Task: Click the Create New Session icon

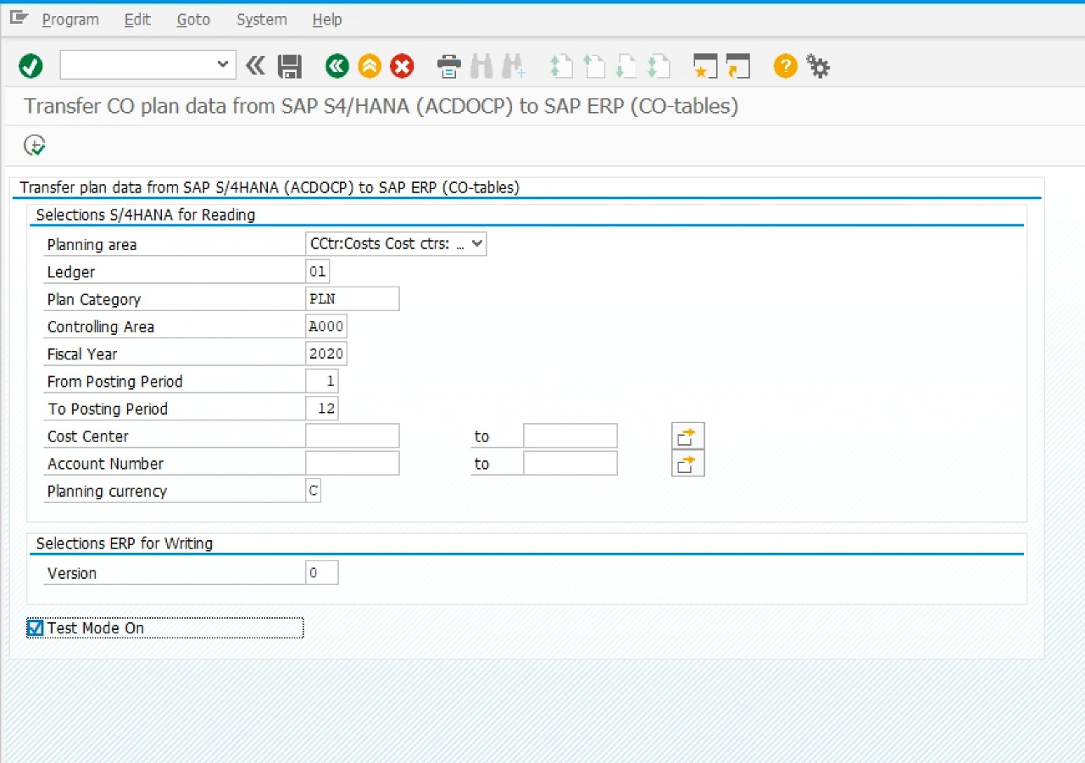Action: (705, 65)
